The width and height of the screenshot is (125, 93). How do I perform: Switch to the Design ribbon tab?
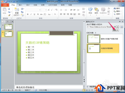click(28, 5)
